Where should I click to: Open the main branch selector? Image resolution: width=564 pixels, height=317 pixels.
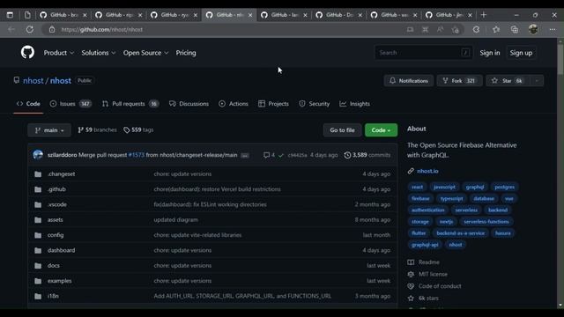49,130
